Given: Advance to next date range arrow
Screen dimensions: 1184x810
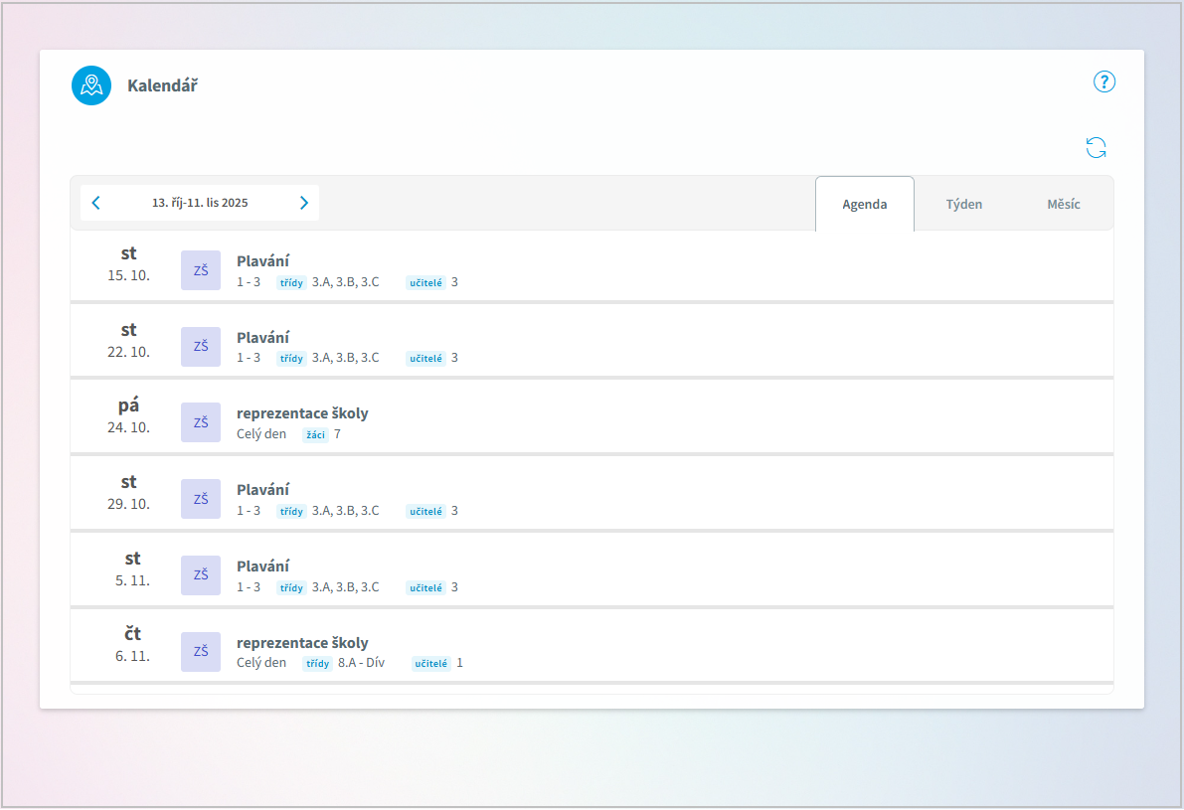Looking at the screenshot, I should (304, 203).
